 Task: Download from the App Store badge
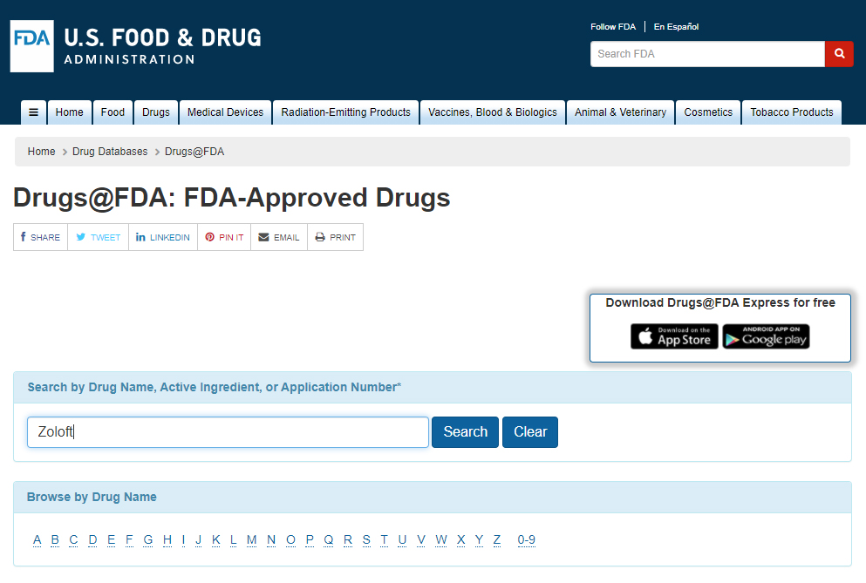coord(674,336)
